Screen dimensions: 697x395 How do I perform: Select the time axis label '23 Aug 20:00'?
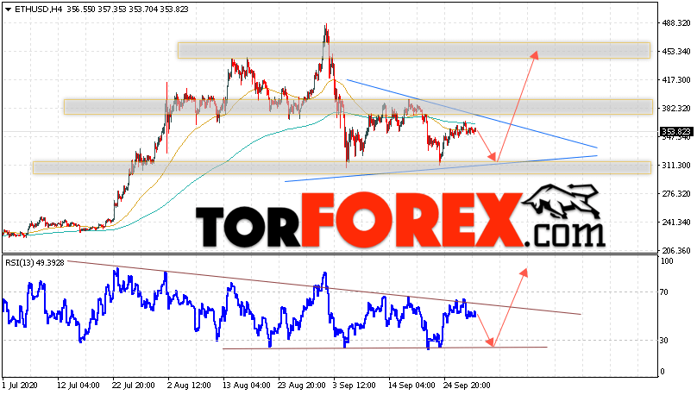(x=302, y=385)
